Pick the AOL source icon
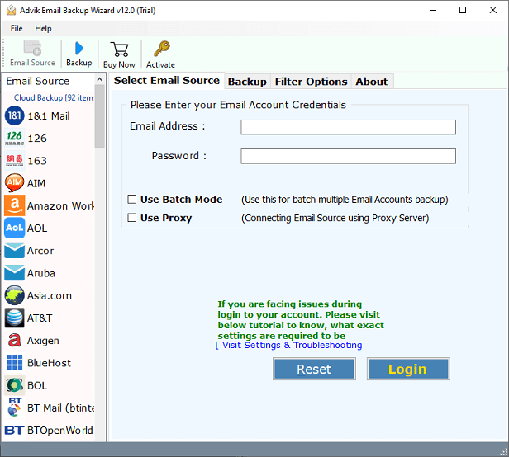 14,228
